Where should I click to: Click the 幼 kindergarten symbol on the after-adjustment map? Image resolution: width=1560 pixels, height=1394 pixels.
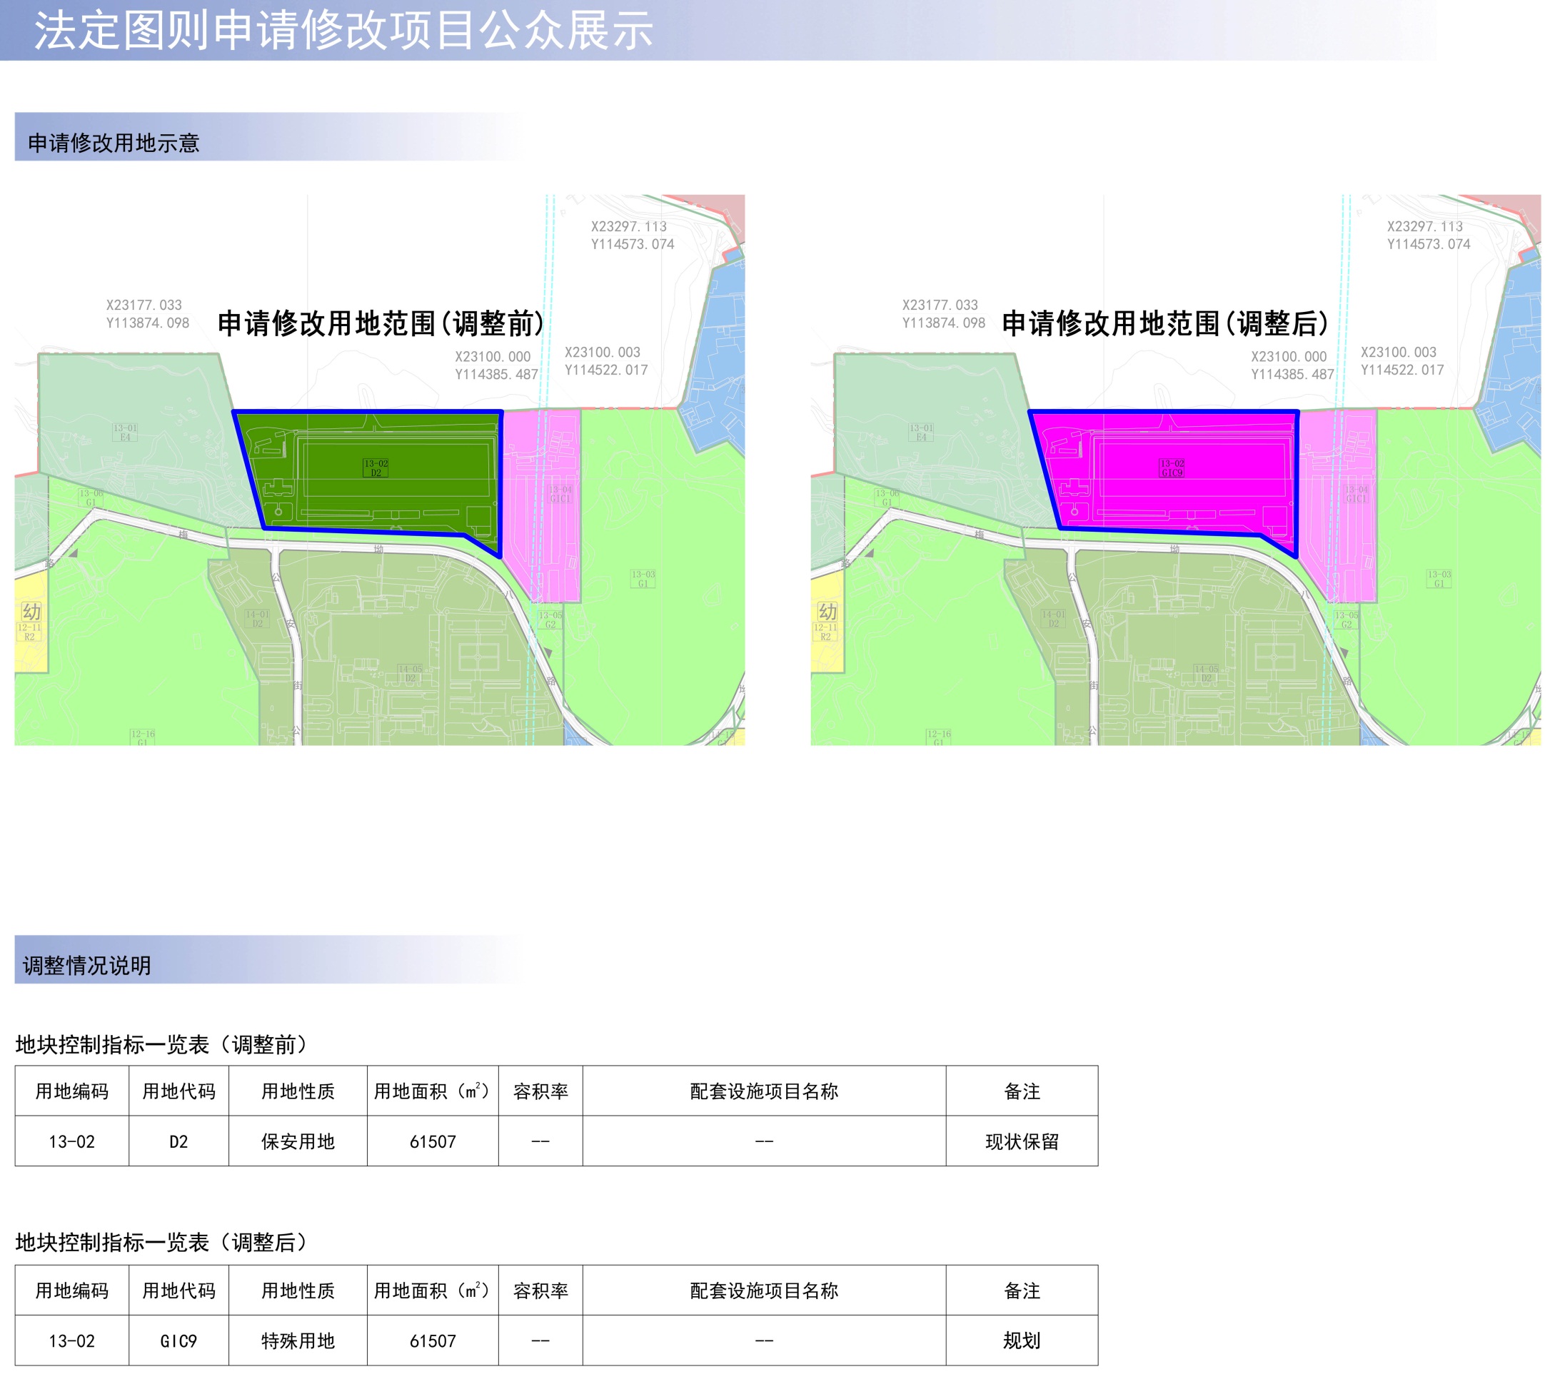(x=827, y=611)
